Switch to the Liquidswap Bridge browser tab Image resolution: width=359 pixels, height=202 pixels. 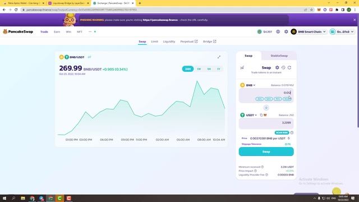[x=68, y=3]
